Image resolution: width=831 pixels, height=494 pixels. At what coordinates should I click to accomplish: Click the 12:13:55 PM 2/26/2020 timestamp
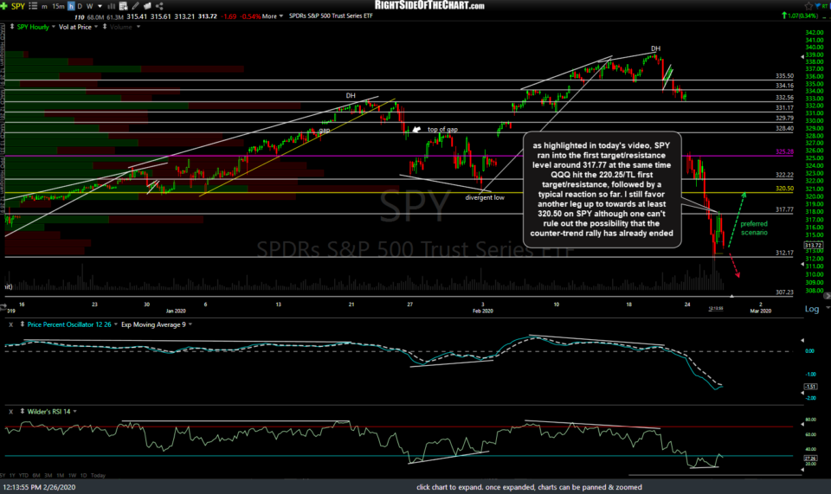tap(39, 487)
